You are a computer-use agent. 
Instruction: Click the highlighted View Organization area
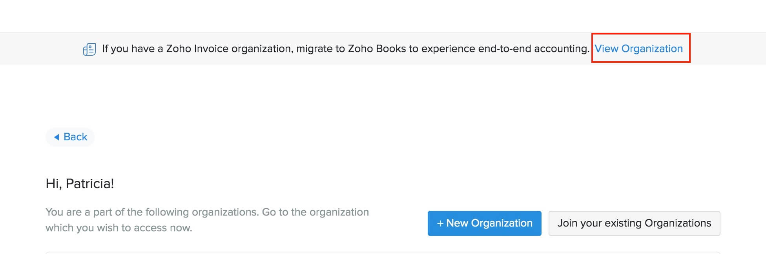pyautogui.click(x=639, y=49)
